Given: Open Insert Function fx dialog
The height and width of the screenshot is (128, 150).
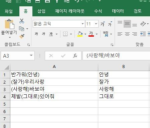Looking at the screenshot, I should click(x=75, y=56).
